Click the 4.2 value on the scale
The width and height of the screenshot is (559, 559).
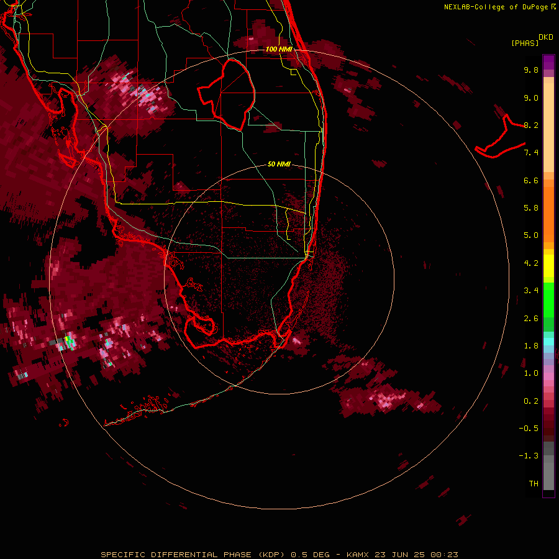click(531, 263)
